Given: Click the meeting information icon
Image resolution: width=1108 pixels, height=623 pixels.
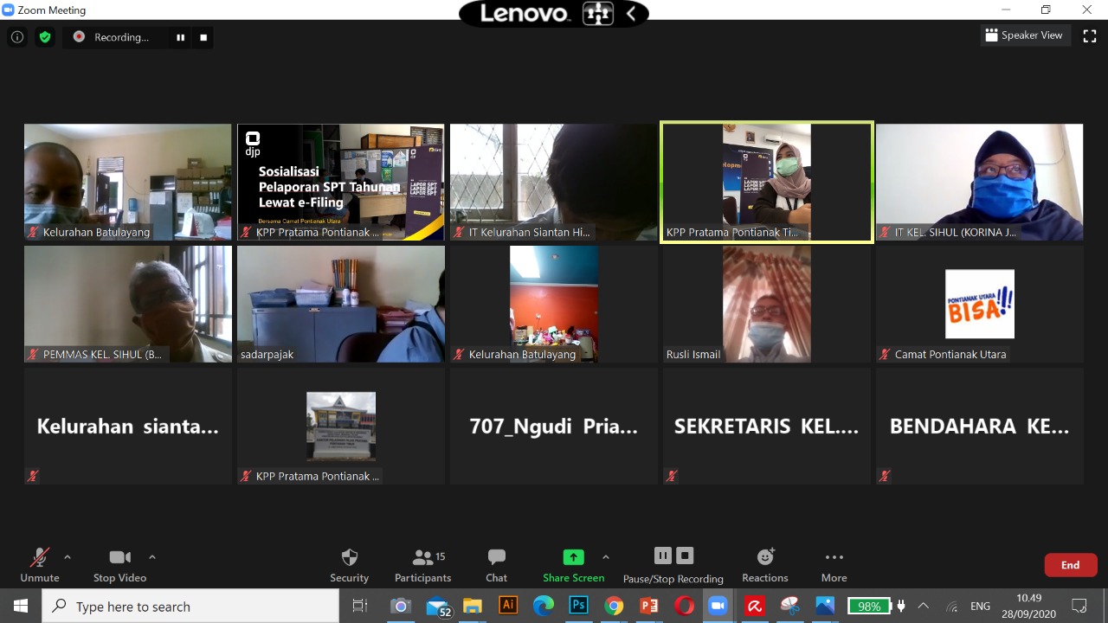Looking at the screenshot, I should coord(17,37).
